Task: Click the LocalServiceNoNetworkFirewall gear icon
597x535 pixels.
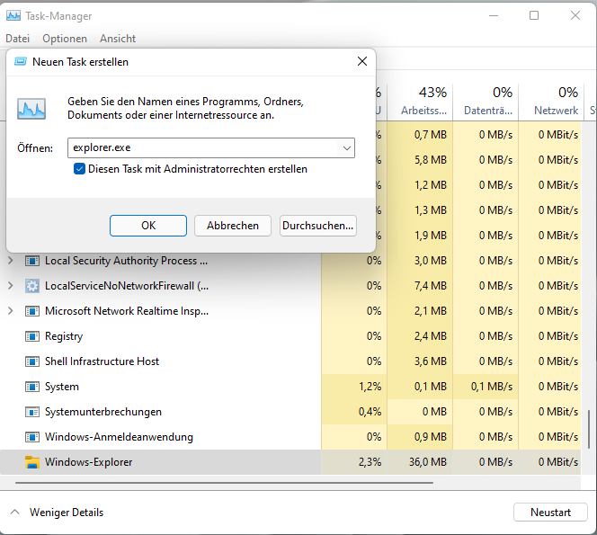Action: [32, 286]
